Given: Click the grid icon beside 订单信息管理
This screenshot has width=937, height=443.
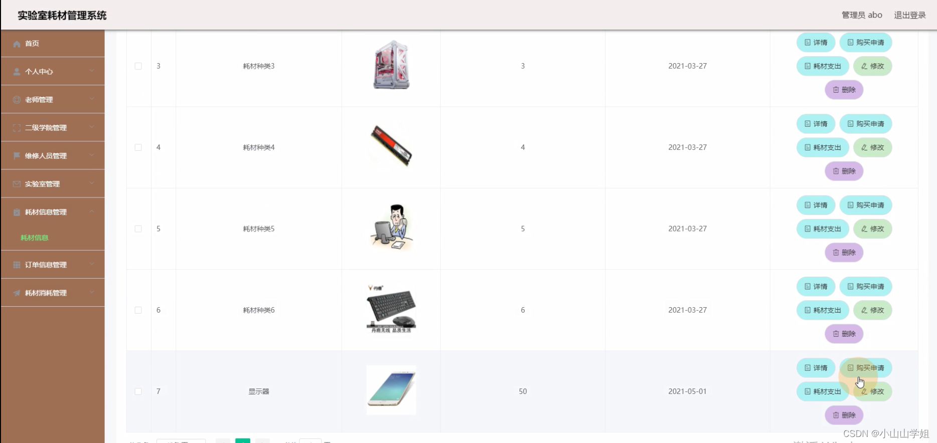Looking at the screenshot, I should [17, 265].
